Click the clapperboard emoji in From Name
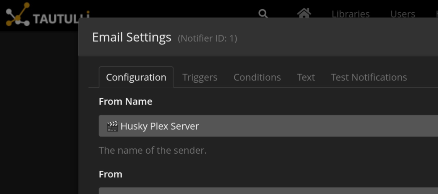The image size is (438, 194). [112, 126]
